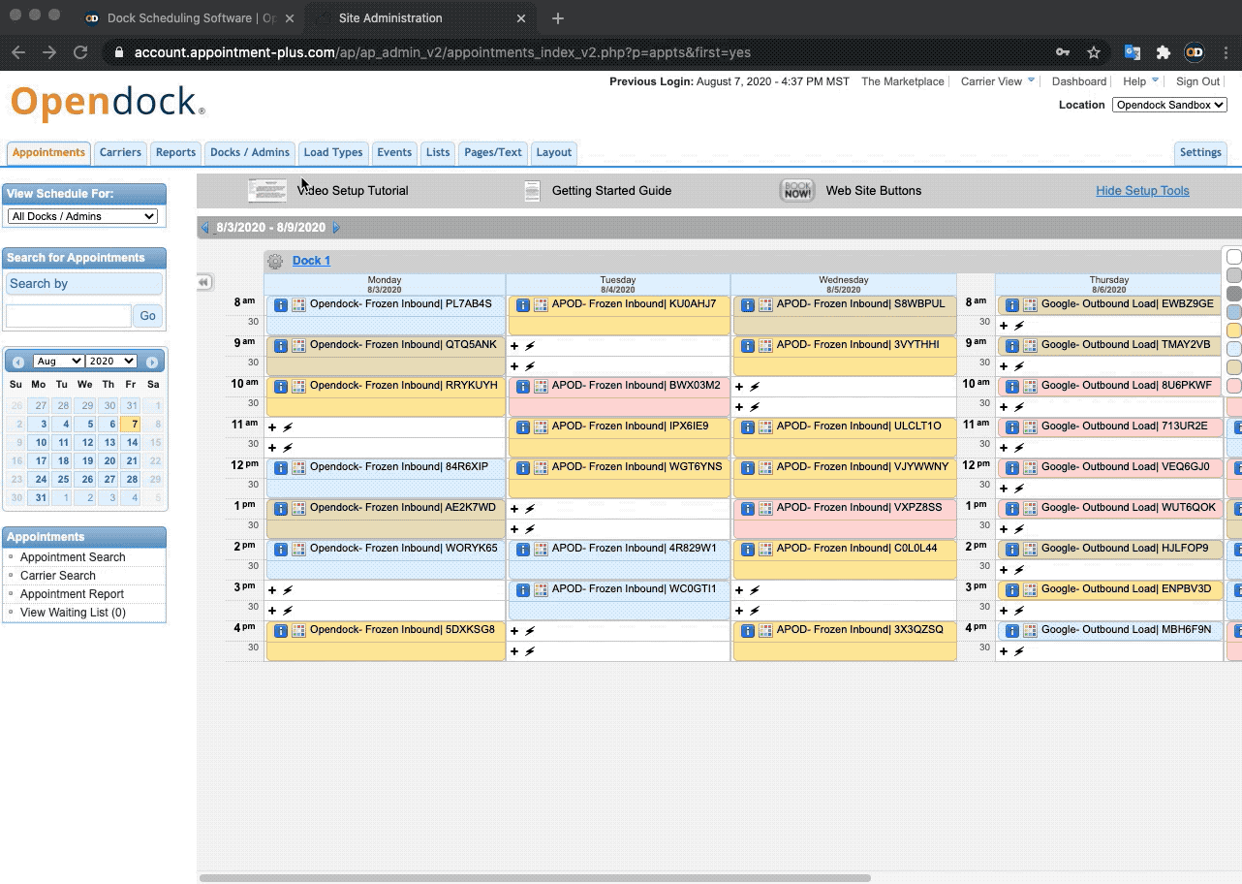This screenshot has width=1242, height=884.
Task: Switch to the Carriers tab
Action: pyautogui.click(x=121, y=152)
